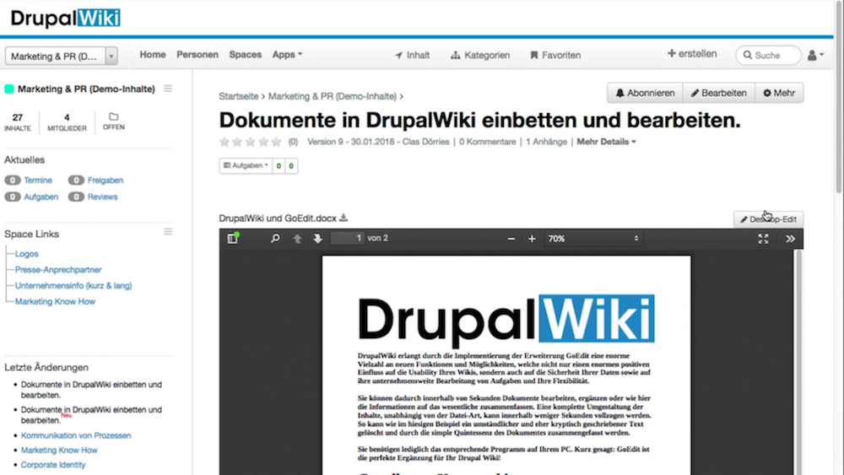Open the Space Links options menu icon
The width and height of the screenshot is (844, 475).
click(x=168, y=232)
